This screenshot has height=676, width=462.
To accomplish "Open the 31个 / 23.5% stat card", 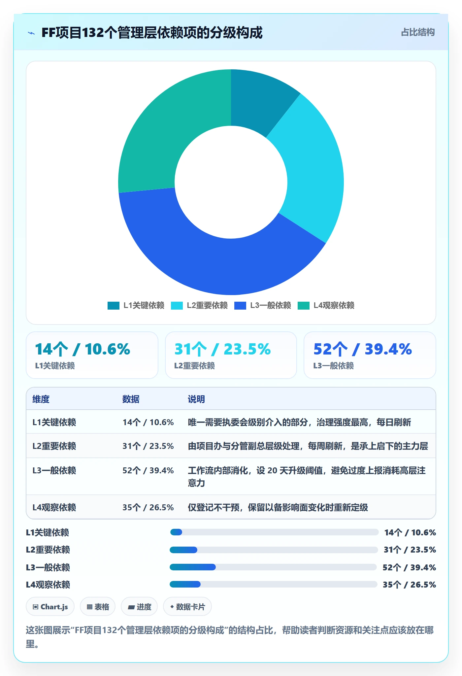I will pyautogui.click(x=231, y=355).
